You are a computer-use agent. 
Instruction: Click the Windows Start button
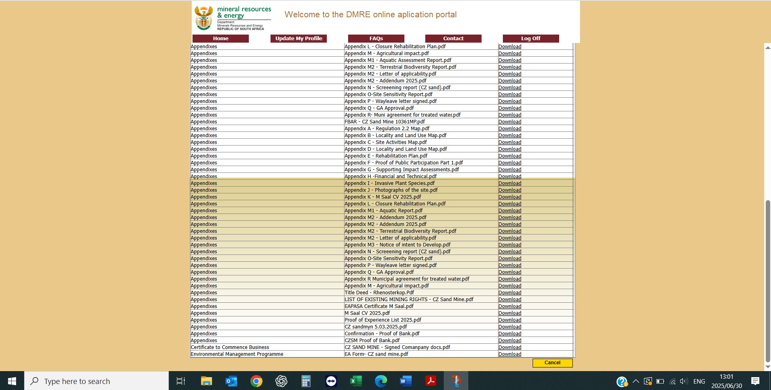click(x=12, y=381)
